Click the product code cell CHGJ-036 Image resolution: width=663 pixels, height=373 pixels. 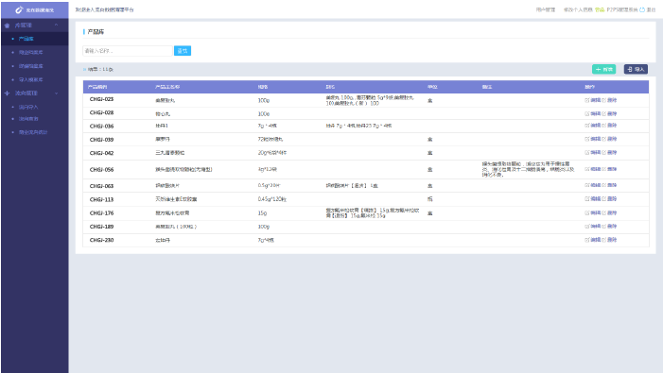click(x=101, y=127)
